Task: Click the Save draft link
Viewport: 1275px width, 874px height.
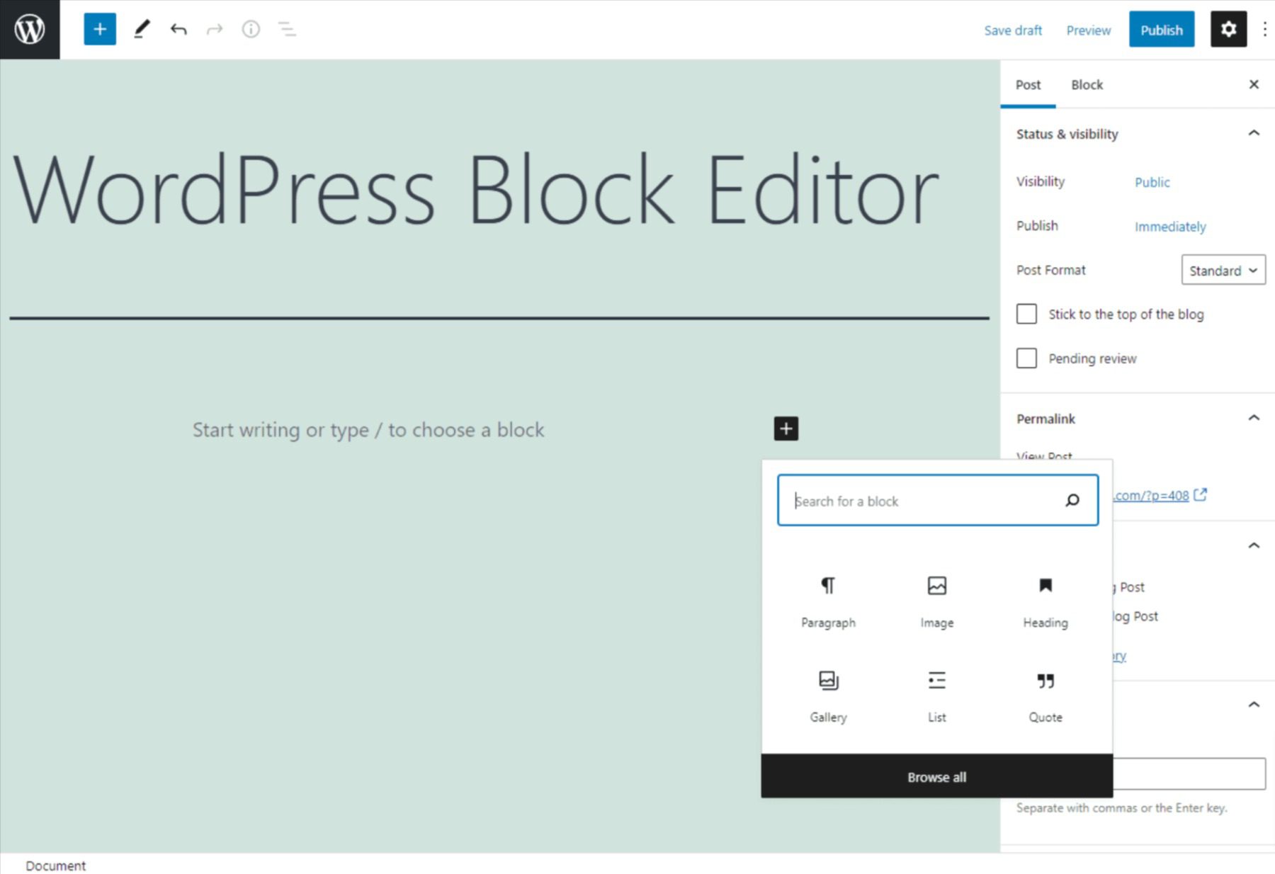Action: 1013,30
